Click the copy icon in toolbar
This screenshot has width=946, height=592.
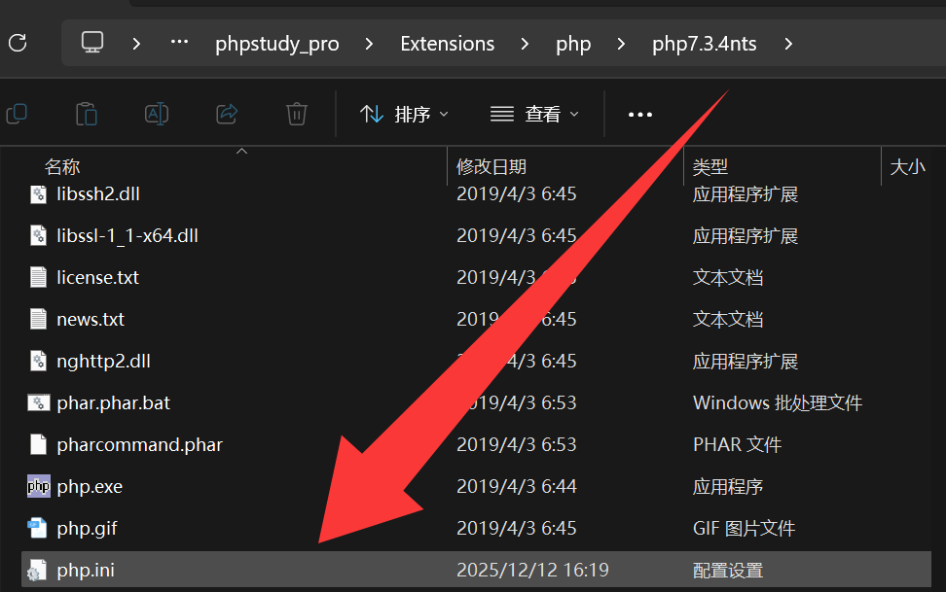pyautogui.click(x=17, y=114)
